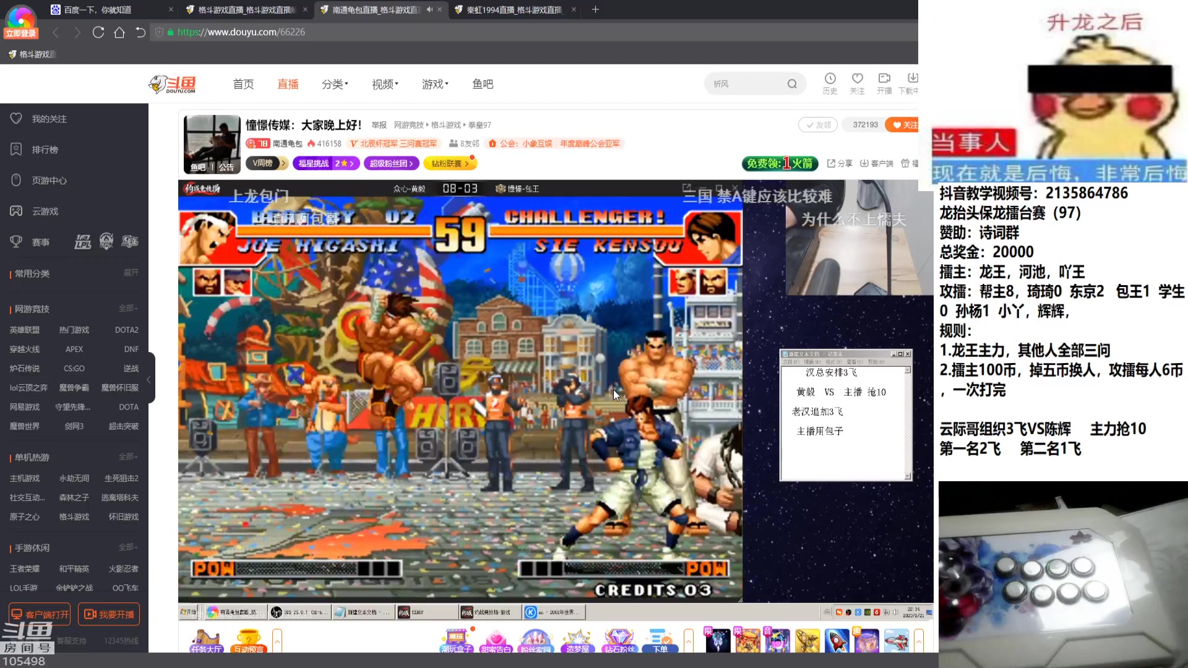Open the 关注 heart icon in header

[x=857, y=83]
